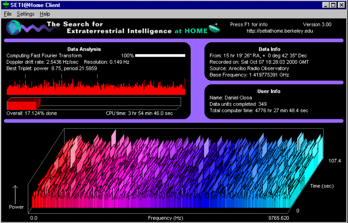The image size is (348, 223).
Task: Click the 'Press F1 for info' text
Action: click(249, 24)
